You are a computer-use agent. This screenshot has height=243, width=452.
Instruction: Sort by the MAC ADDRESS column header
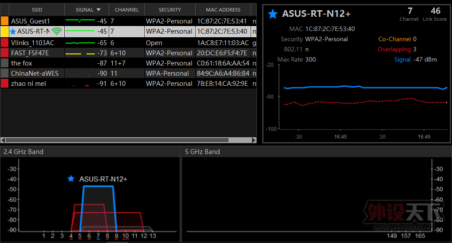[x=223, y=10]
